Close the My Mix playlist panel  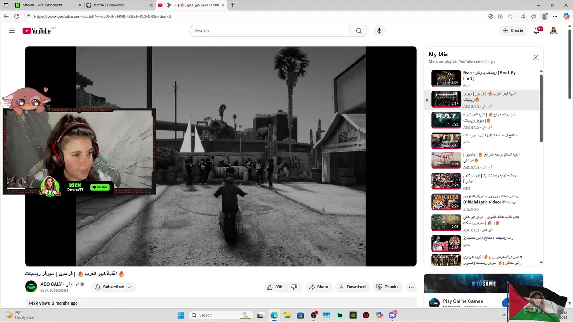535,57
